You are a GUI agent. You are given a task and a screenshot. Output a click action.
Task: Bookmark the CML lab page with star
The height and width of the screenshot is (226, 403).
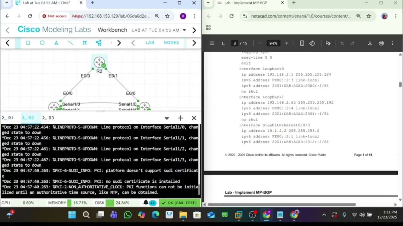click(167, 16)
